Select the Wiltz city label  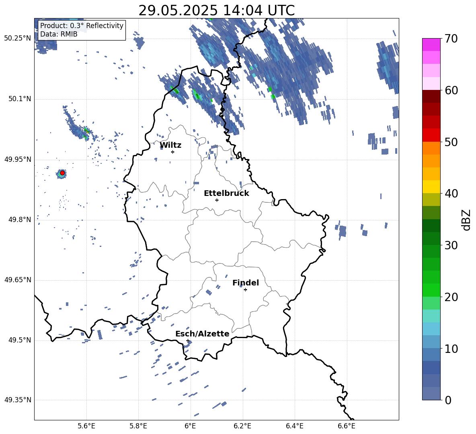pyautogui.click(x=170, y=145)
